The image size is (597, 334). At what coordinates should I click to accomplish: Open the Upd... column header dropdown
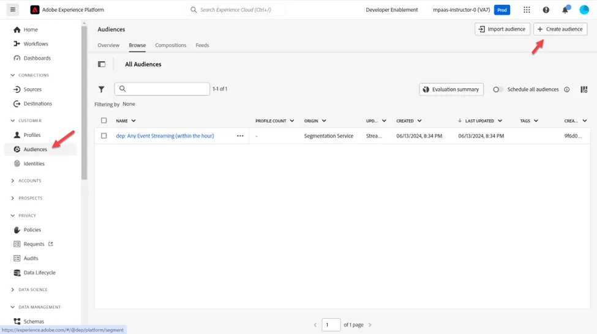coord(384,121)
